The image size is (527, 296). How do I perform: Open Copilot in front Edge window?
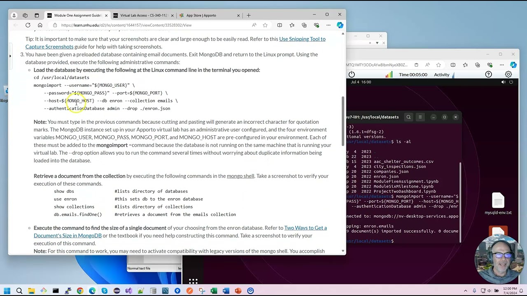340,25
